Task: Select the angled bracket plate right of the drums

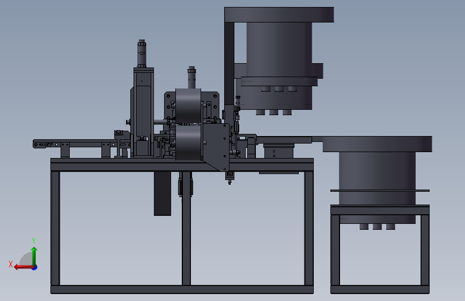Action: (216, 147)
